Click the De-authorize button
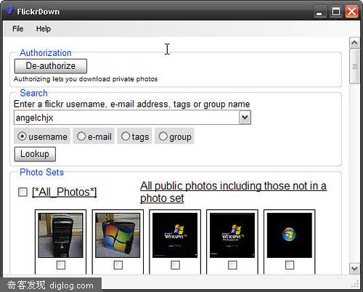 click(x=51, y=66)
